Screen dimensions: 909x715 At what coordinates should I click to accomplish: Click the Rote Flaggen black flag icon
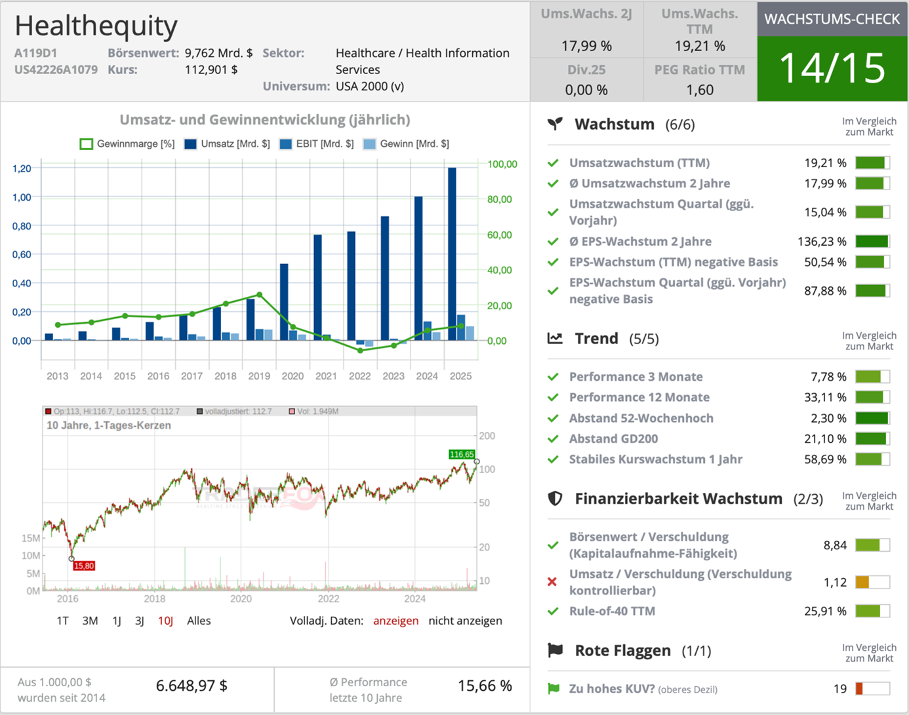pyautogui.click(x=555, y=650)
